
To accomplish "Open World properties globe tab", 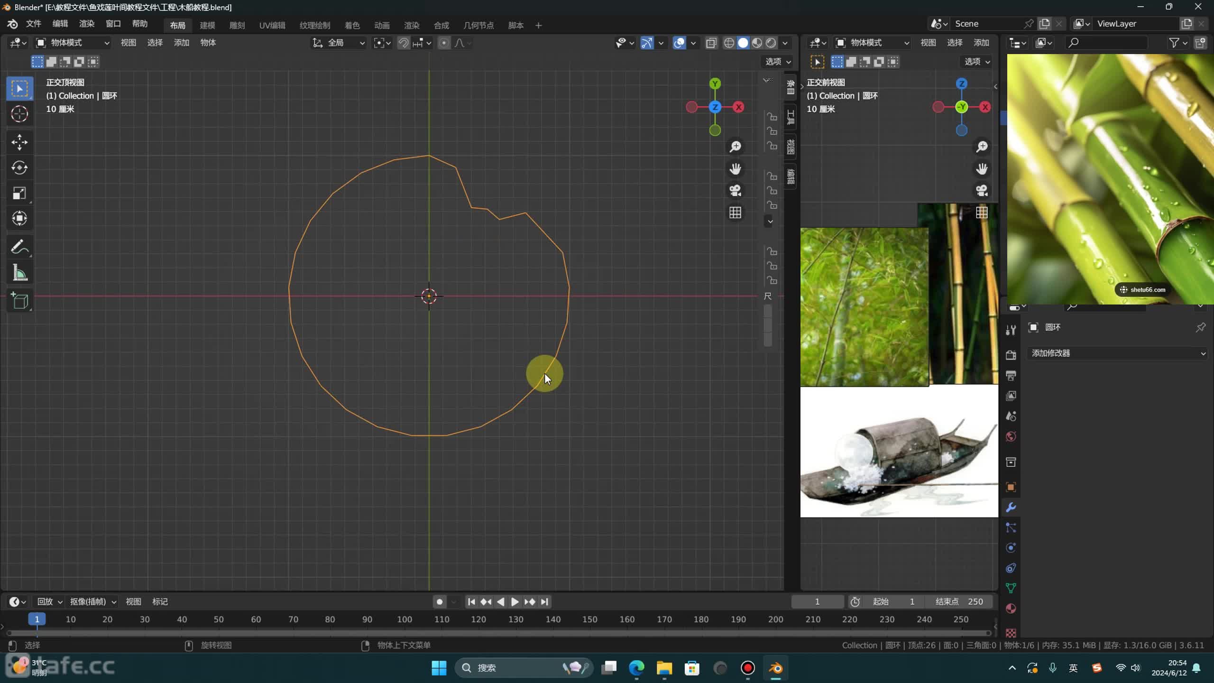I will [1011, 436].
